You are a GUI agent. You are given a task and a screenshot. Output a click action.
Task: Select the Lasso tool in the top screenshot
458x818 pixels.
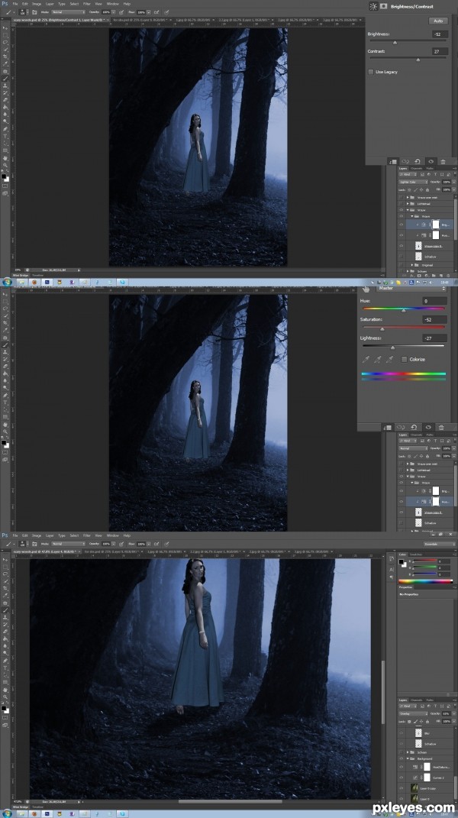click(5, 42)
